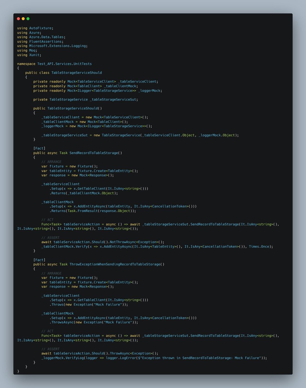
Task: Click '.ThrowsAsync(new Exception("Mock Failure"));' line
Action: pos(94,322)
